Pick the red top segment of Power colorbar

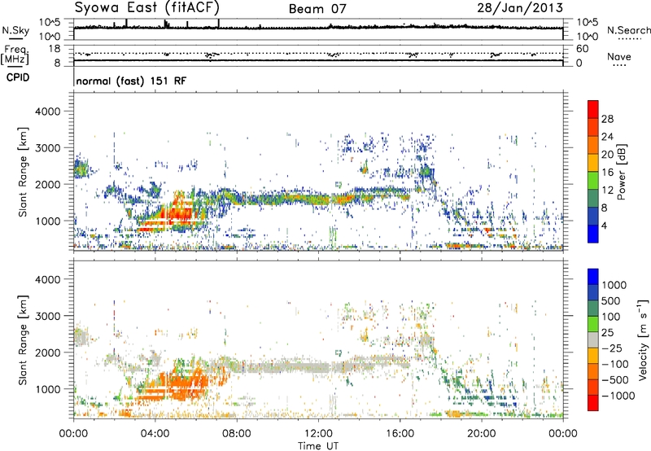[x=593, y=109]
